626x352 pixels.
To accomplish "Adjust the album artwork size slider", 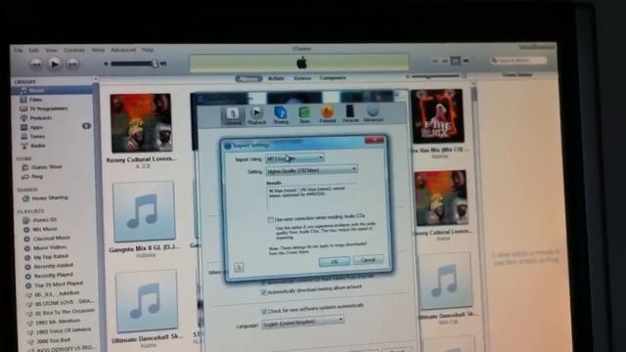I will pos(435,75).
